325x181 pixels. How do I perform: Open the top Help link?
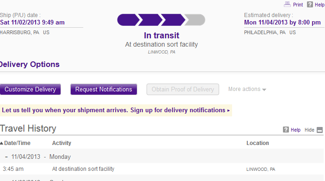point(319,5)
